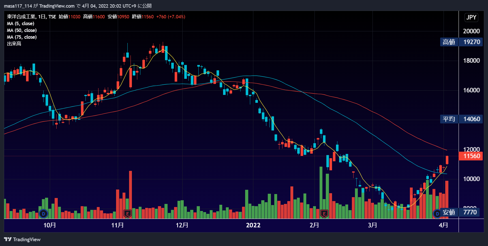Click the 高値 19270 price label
488x246 pixels.
[461, 42]
